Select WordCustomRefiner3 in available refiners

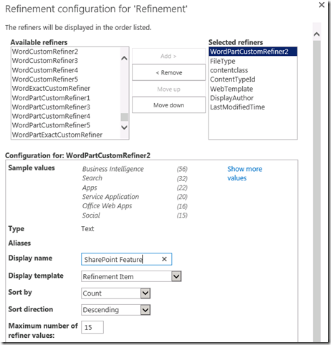pyautogui.click(x=45, y=61)
